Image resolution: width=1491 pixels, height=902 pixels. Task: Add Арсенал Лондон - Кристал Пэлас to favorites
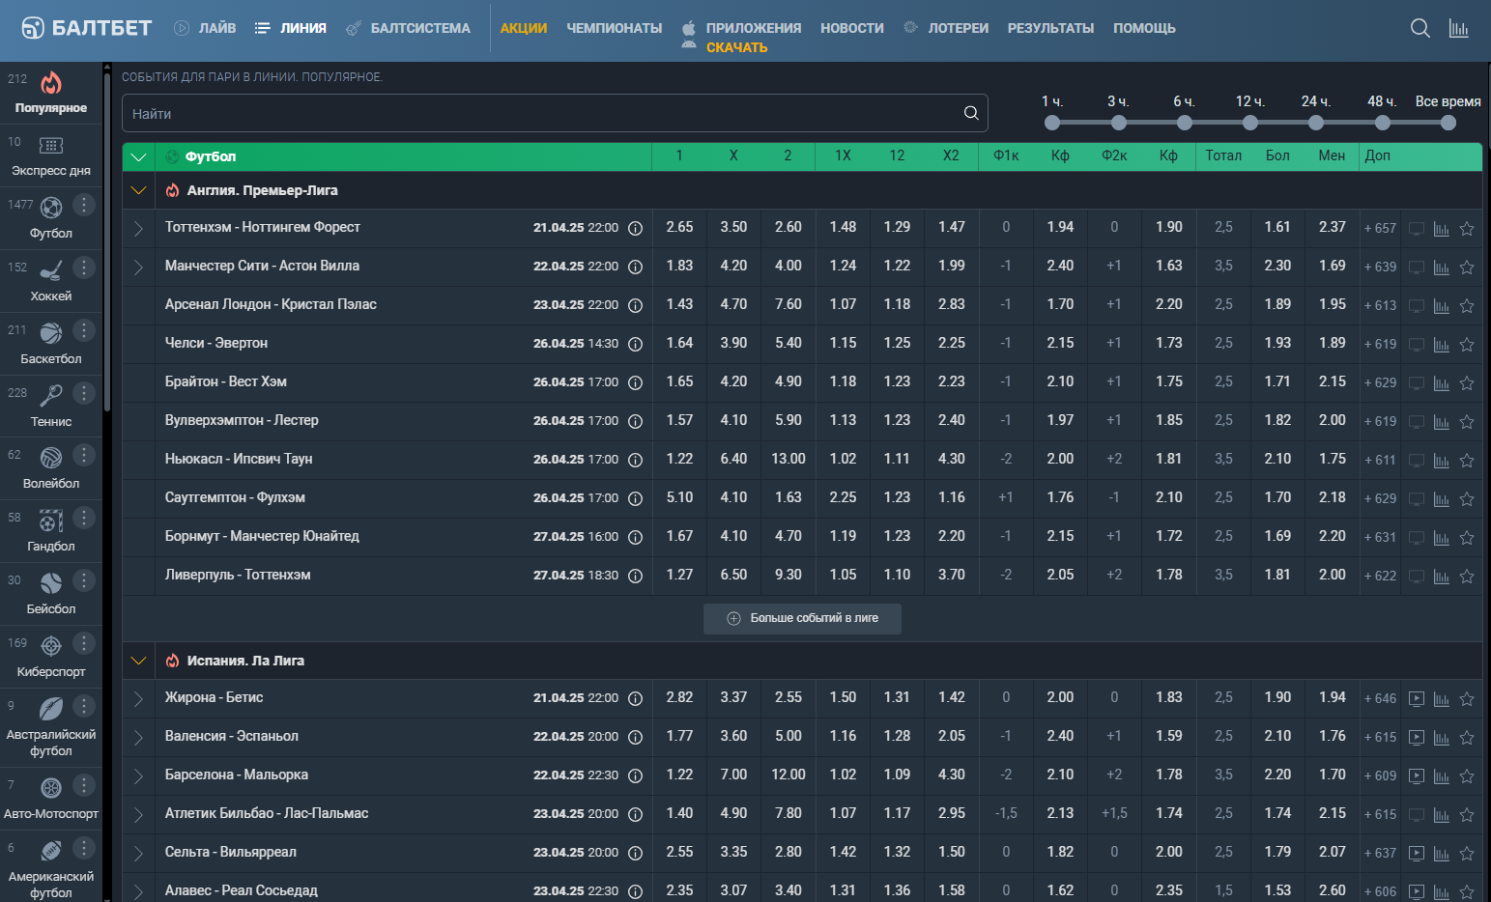point(1467,306)
